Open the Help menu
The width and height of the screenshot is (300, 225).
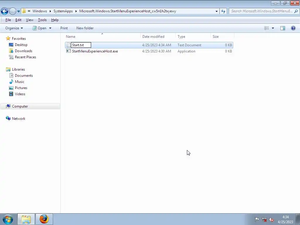55,20
